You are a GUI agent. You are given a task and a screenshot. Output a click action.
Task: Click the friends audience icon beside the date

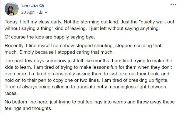coord(41,12)
